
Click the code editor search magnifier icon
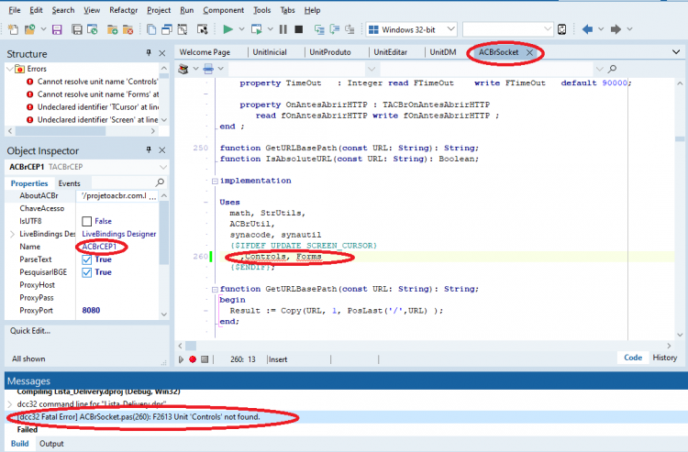tap(612, 69)
